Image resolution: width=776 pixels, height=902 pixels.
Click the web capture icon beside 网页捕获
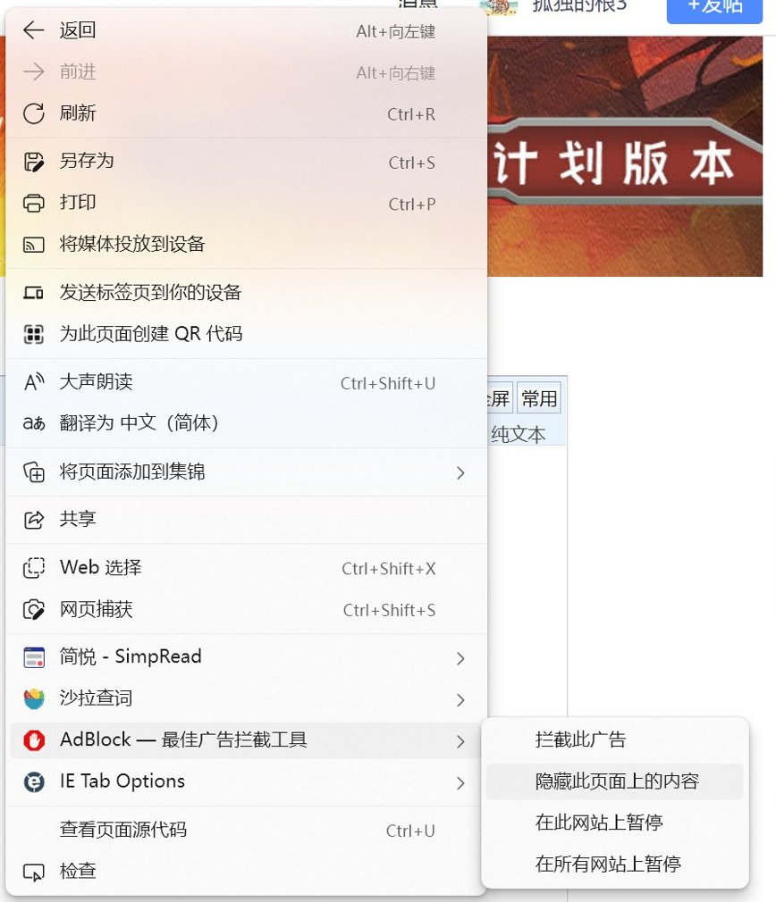[x=33, y=610]
